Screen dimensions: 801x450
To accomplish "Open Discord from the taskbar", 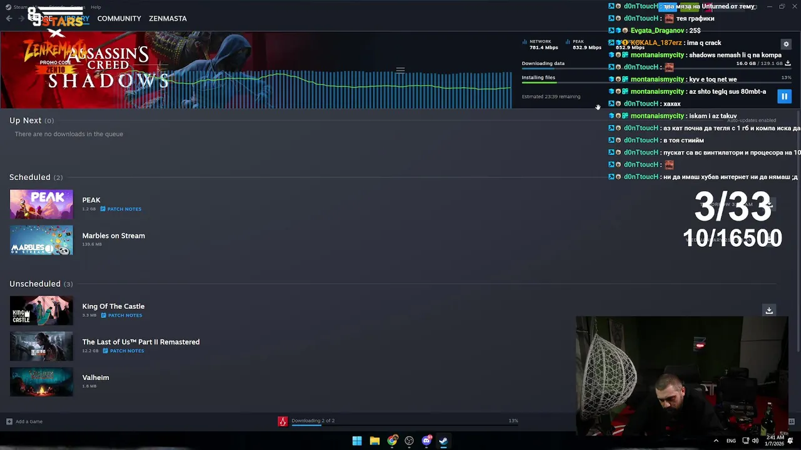I will click(x=427, y=441).
